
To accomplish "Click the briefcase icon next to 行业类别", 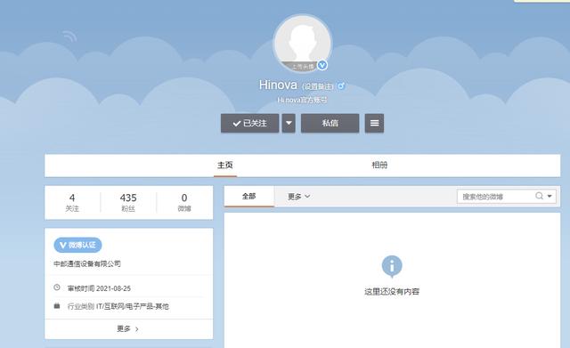I will click(x=57, y=306).
